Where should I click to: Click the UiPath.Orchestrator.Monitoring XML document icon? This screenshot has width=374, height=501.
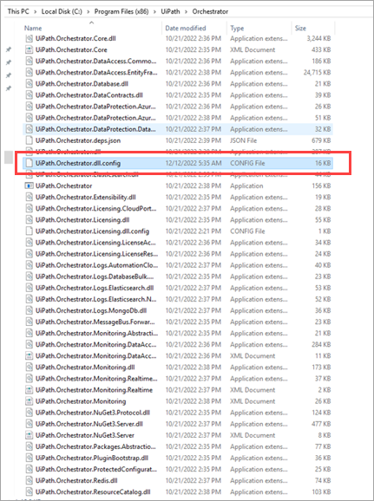point(30,401)
